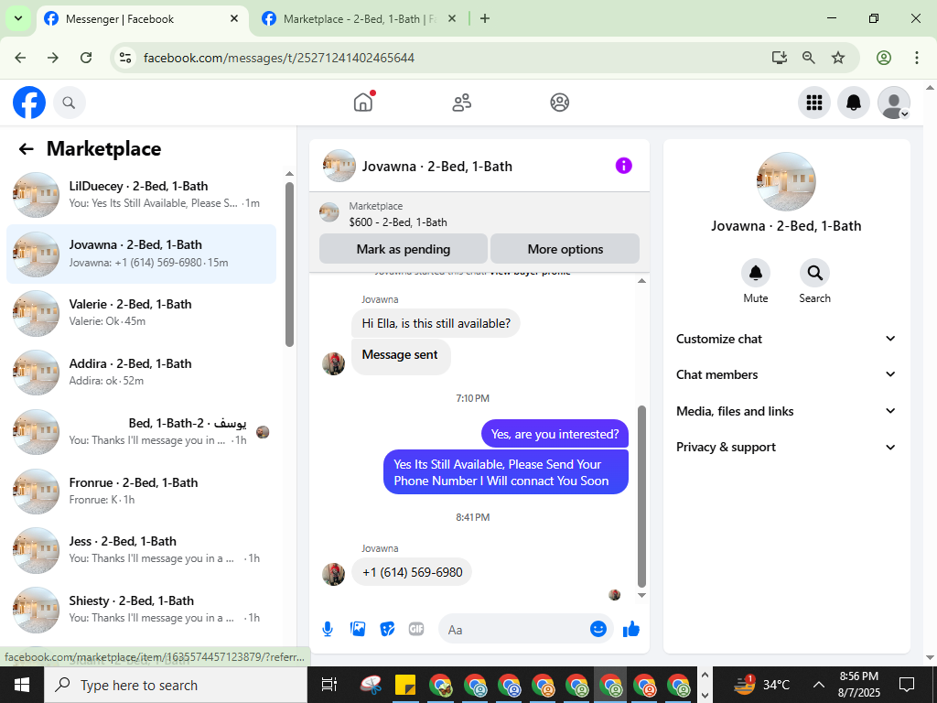Show hidden system tray icons
This screenshot has height=703, width=937.
coord(819,685)
